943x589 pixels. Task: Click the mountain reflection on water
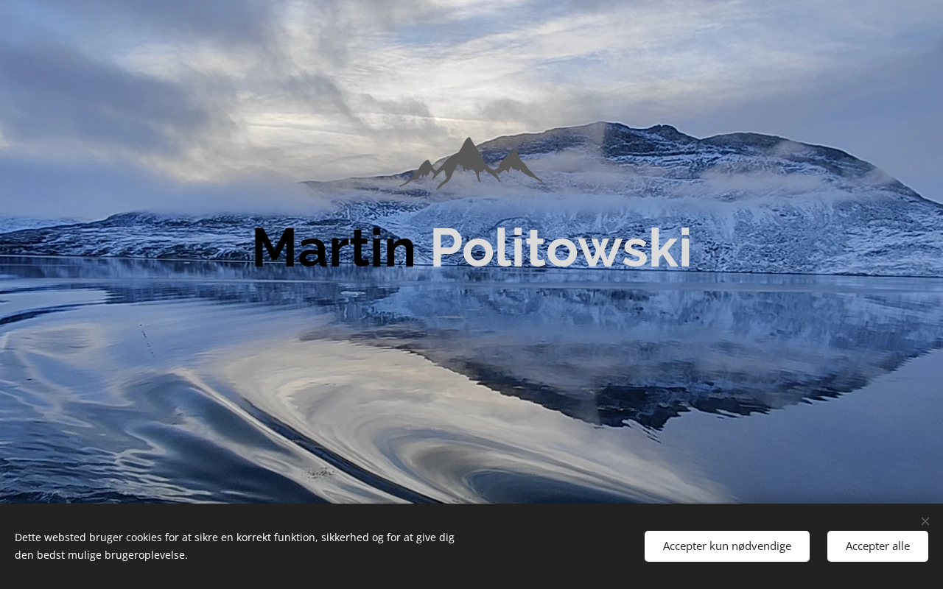[x=626, y=353]
